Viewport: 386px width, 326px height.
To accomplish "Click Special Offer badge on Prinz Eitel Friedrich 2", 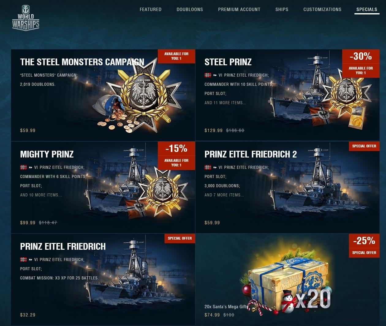I will (x=364, y=146).
